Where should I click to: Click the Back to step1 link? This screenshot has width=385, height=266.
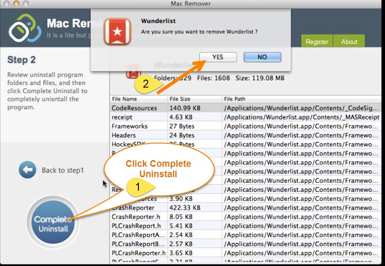pos(63,170)
